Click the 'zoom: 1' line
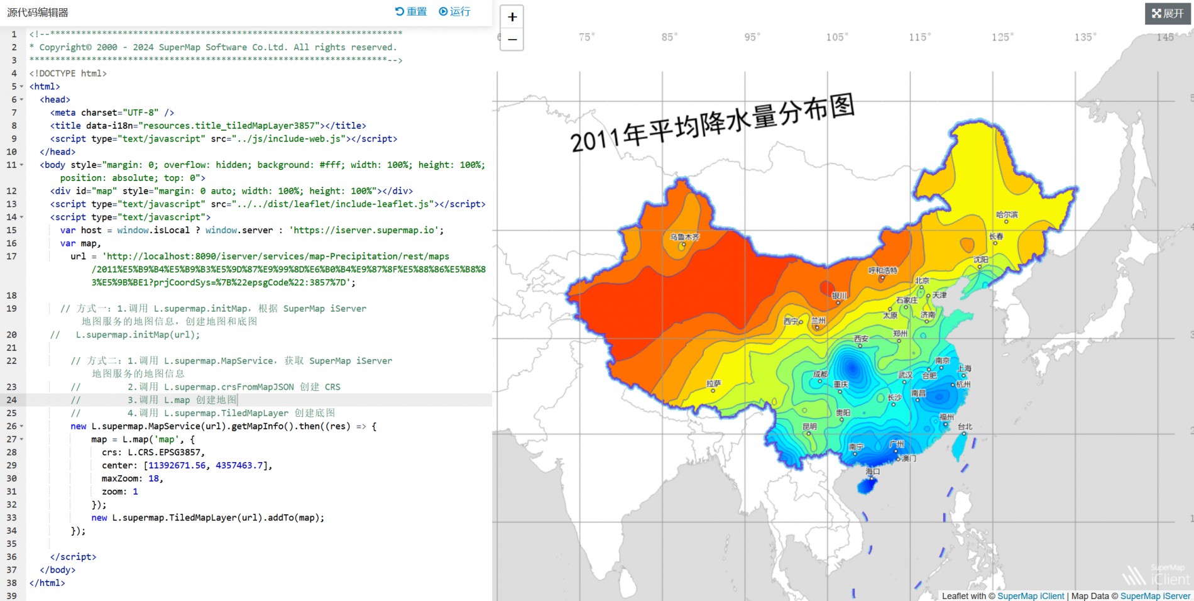Screen dimensions: 1194x601 [120, 492]
